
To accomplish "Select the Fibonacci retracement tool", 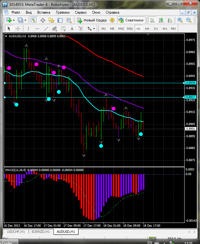I will click(64, 29).
